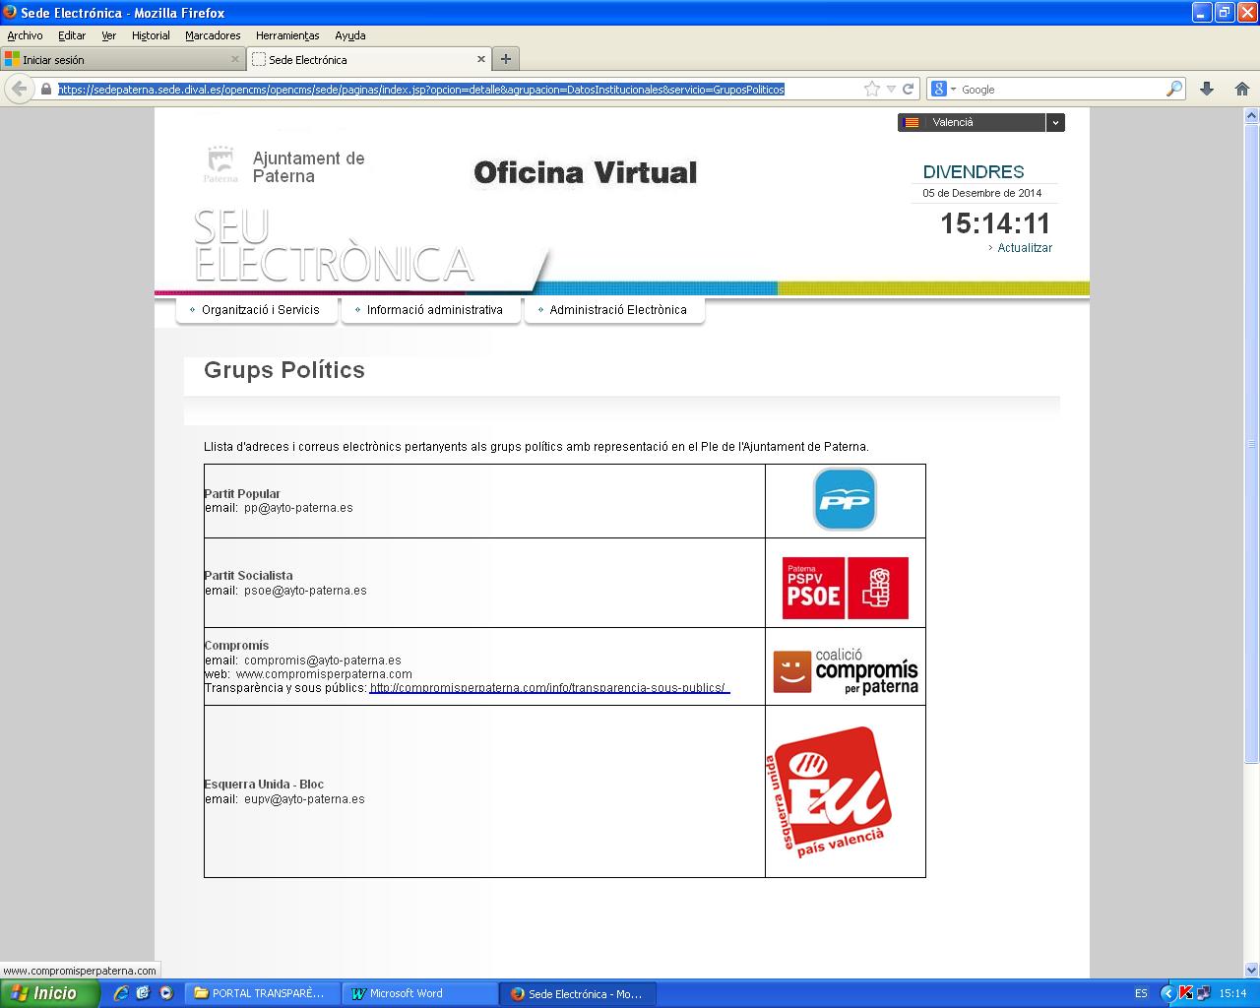
Task: Click the eupv@ayto-paterna.es email
Action: pos(304,799)
